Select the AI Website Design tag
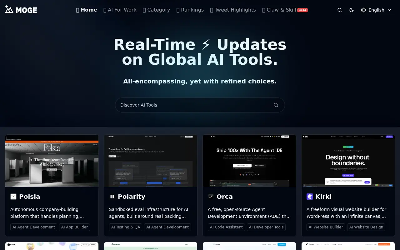The height and width of the screenshot is (250, 400). tap(366, 227)
